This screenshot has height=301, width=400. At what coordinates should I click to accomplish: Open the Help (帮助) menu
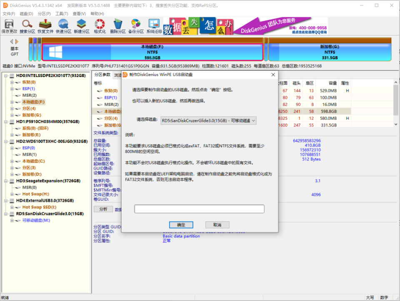[97, 14]
